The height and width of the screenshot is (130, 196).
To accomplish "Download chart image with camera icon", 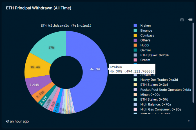I will coord(182,20).
